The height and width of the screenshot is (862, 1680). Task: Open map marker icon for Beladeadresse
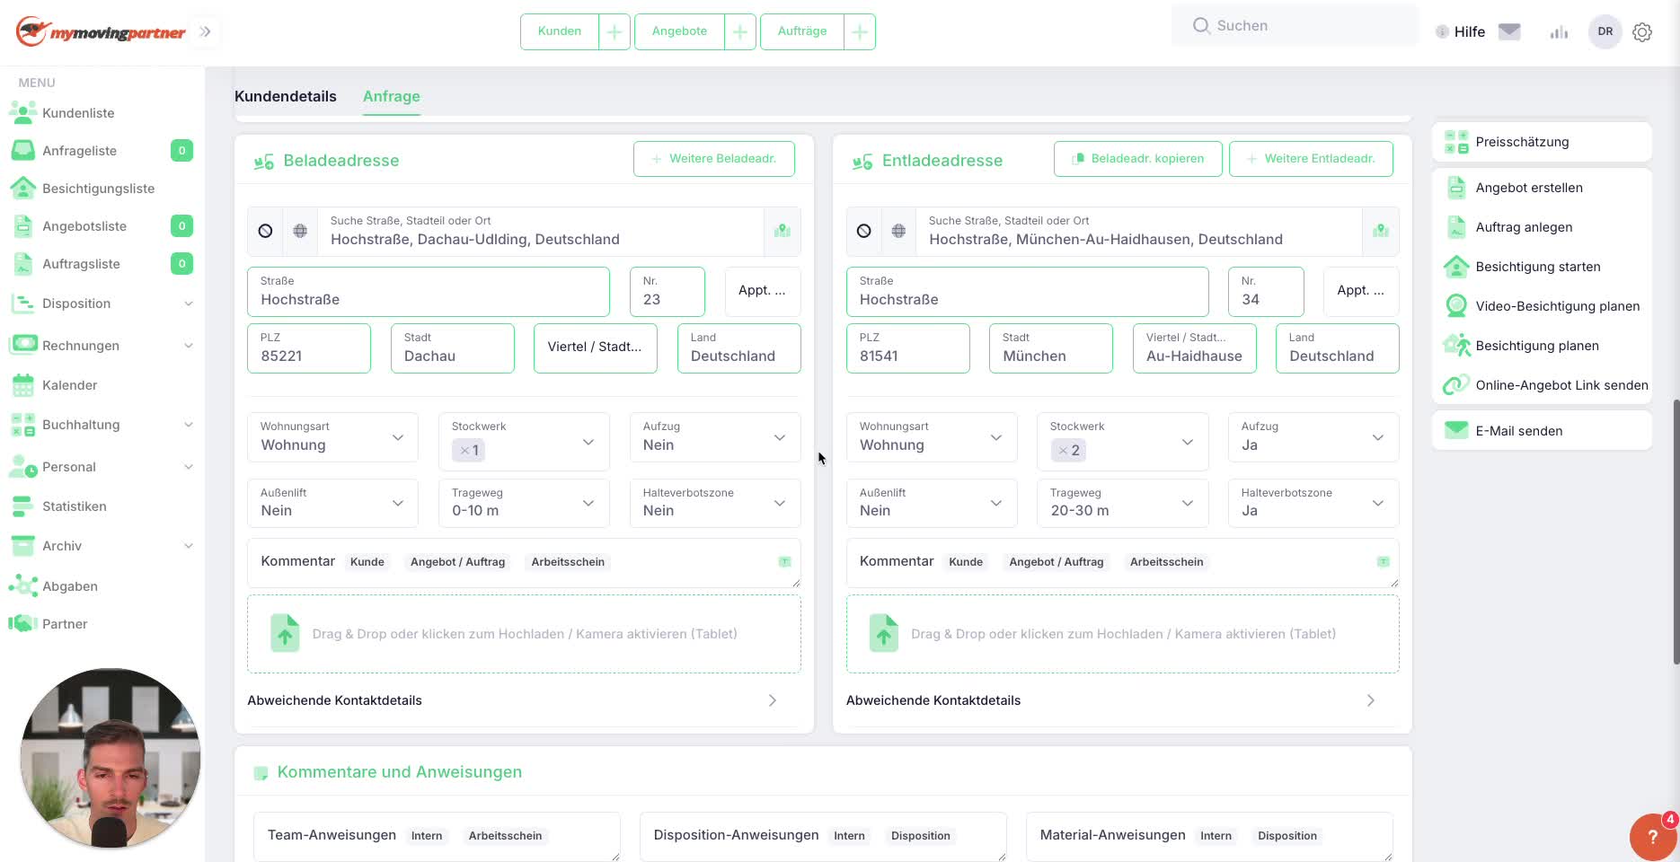tap(783, 231)
